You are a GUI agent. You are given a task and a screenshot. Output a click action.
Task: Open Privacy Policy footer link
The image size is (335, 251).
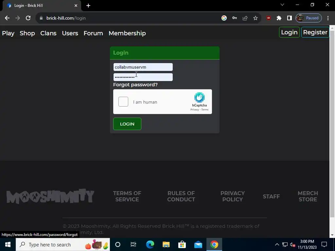pyautogui.click(x=233, y=196)
